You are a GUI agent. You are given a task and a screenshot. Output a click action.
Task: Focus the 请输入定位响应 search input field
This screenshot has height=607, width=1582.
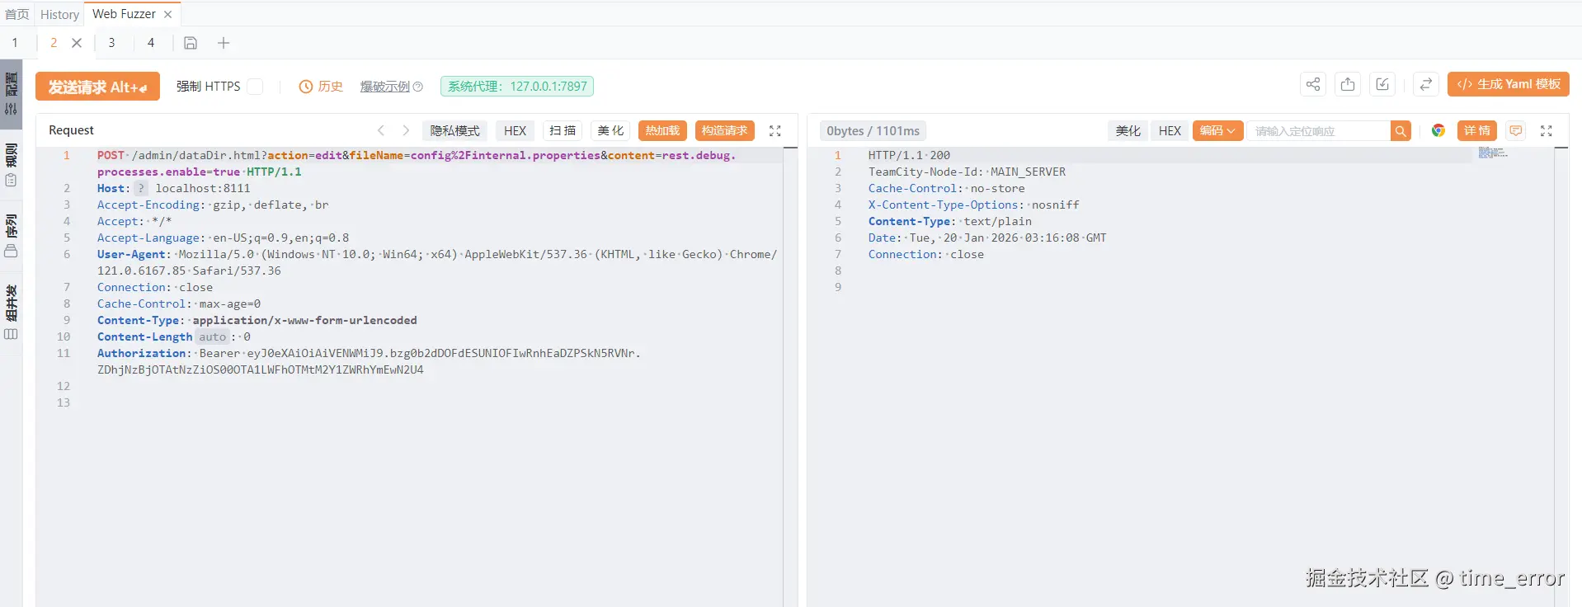(1318, 130)
